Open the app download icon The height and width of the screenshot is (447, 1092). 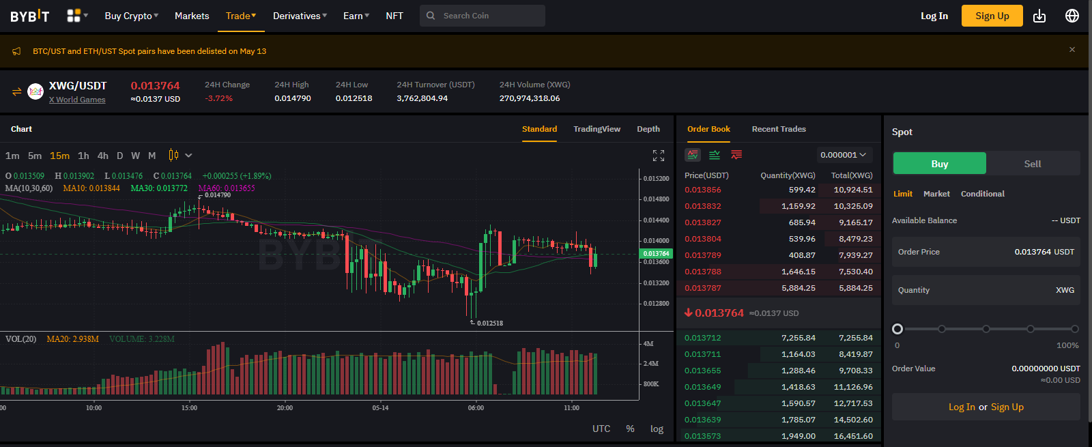[x=1039, y=16]
